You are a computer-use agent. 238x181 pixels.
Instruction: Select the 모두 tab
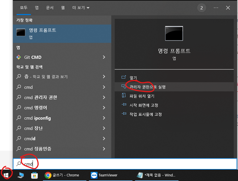[x=24, y=8]
